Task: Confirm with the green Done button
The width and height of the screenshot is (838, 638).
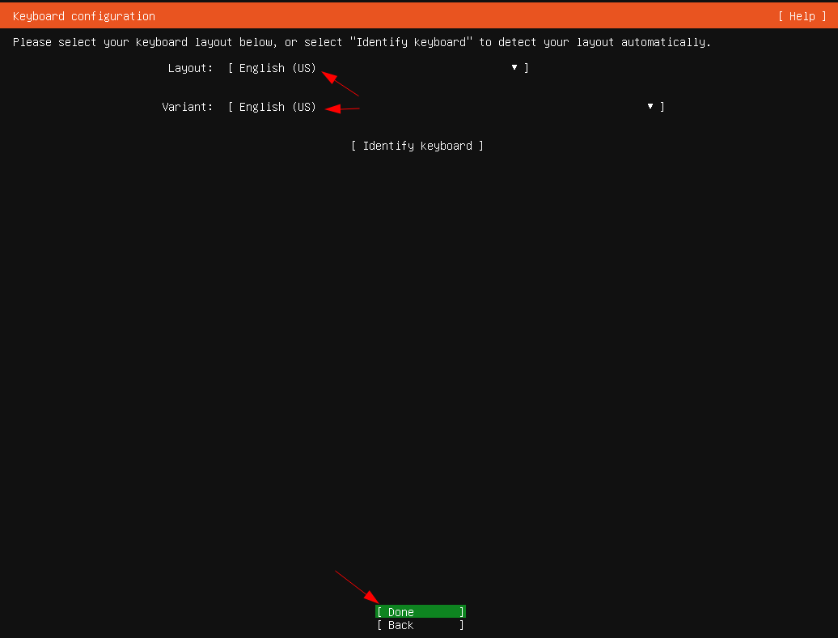Action: 420,612
